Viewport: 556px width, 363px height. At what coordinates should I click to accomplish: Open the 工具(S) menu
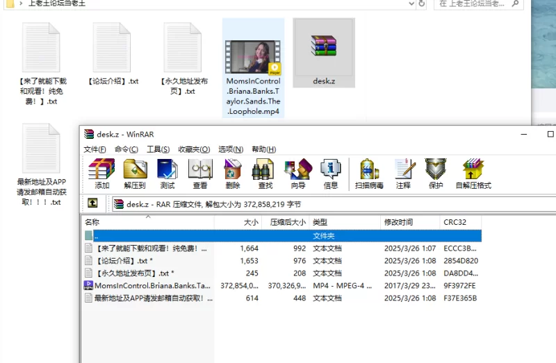[158, 149]
